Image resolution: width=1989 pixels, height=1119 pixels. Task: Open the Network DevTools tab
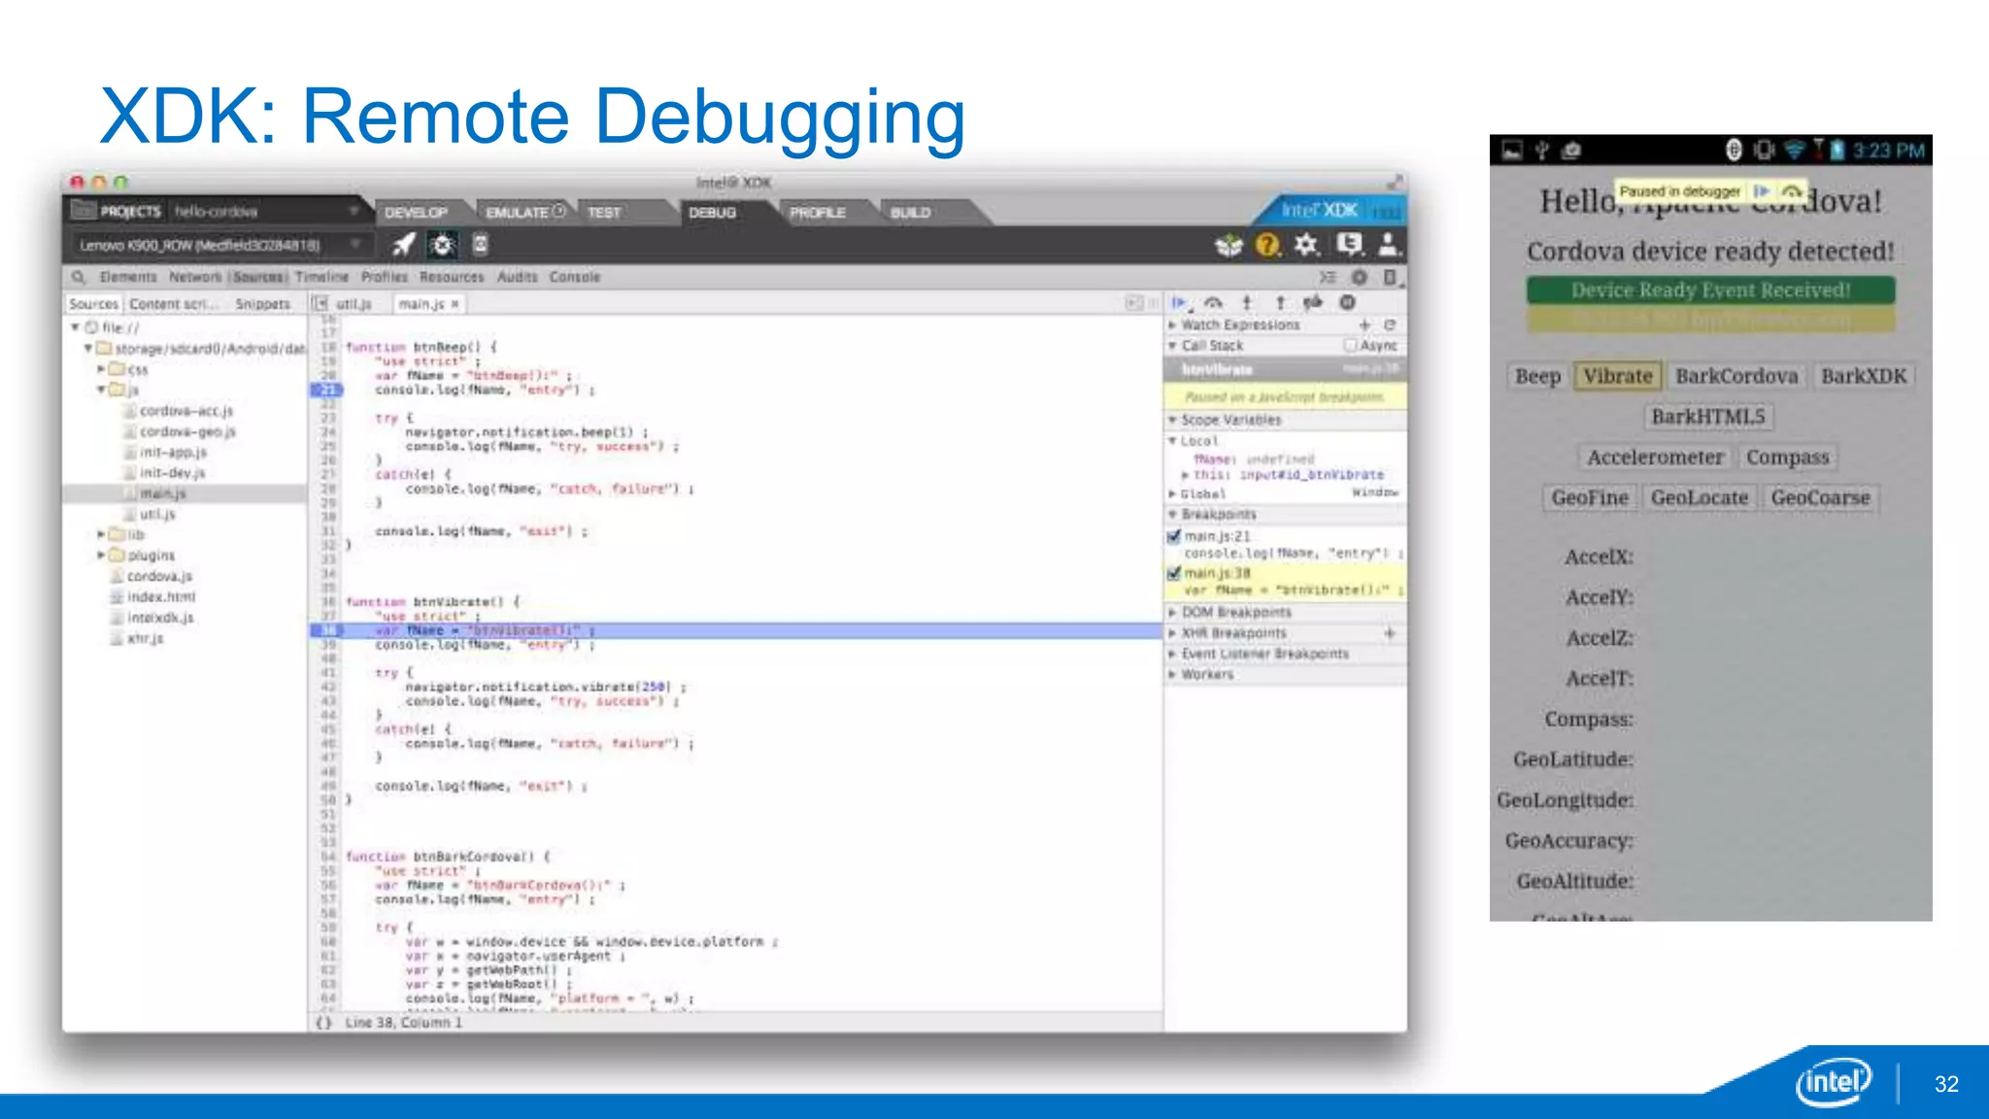point(195,277)
